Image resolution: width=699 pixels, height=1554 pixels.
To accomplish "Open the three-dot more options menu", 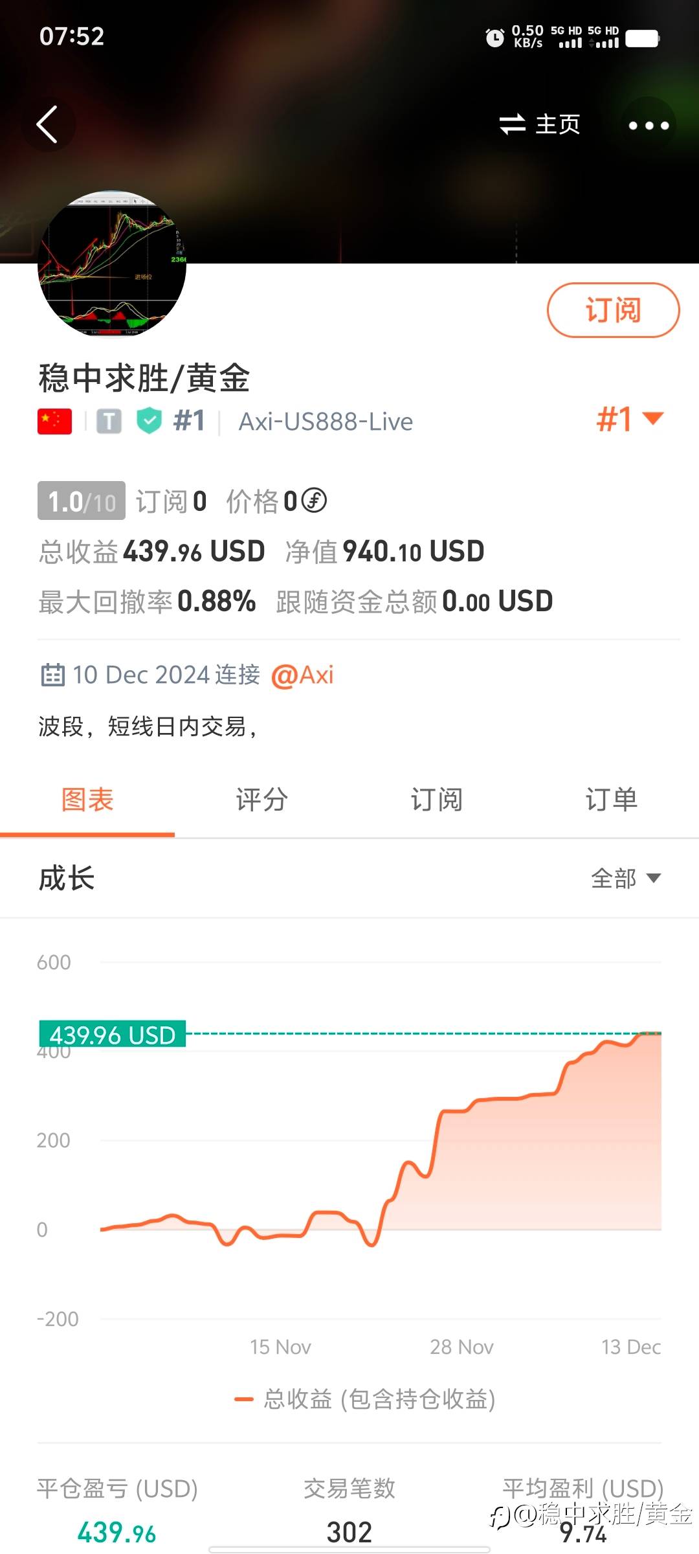I will coord(649,125).
